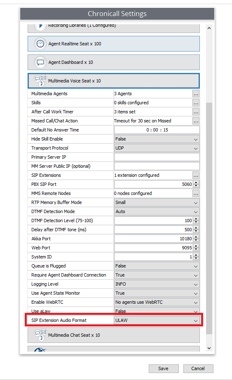Image resolution: width=232 pixels, height=380 pixels.
Task: Click MM Server Public IP field
Action: (157, 166)
